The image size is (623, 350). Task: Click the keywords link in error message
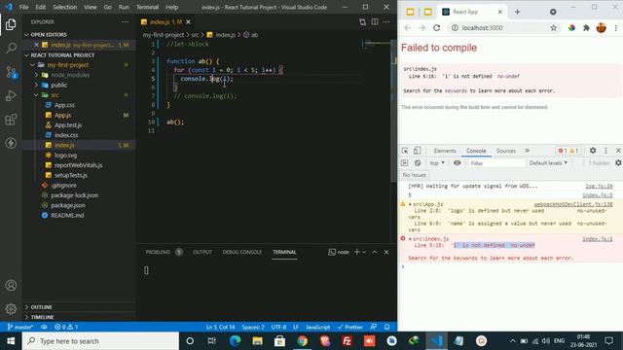[456, 90]
